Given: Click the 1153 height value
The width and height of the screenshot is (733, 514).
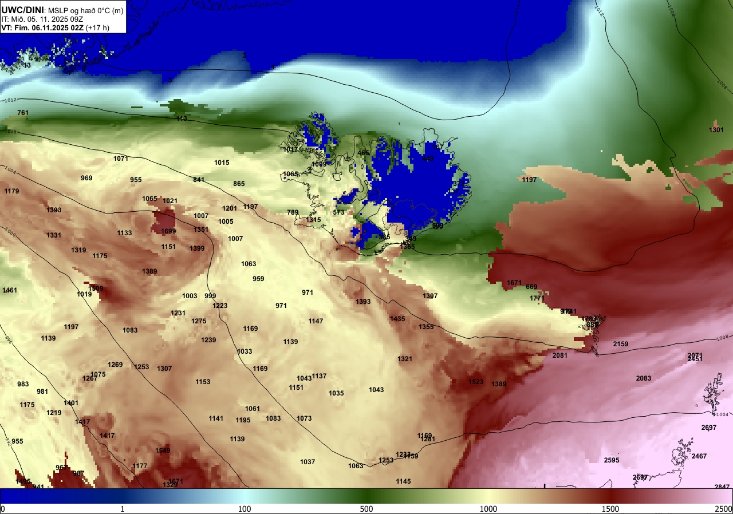Looking at the screenshot, I should 203,382.
